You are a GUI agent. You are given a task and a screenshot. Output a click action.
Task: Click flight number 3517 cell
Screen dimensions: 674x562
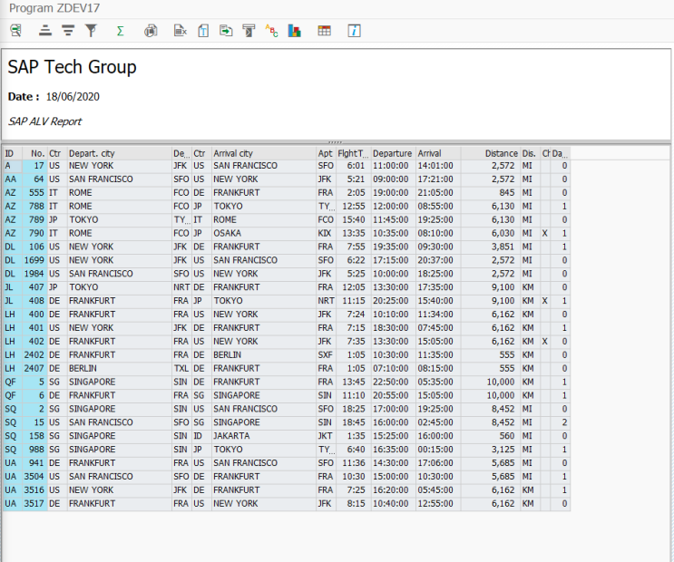point(34,504)
